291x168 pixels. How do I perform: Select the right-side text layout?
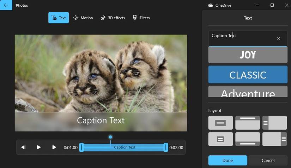275,139
